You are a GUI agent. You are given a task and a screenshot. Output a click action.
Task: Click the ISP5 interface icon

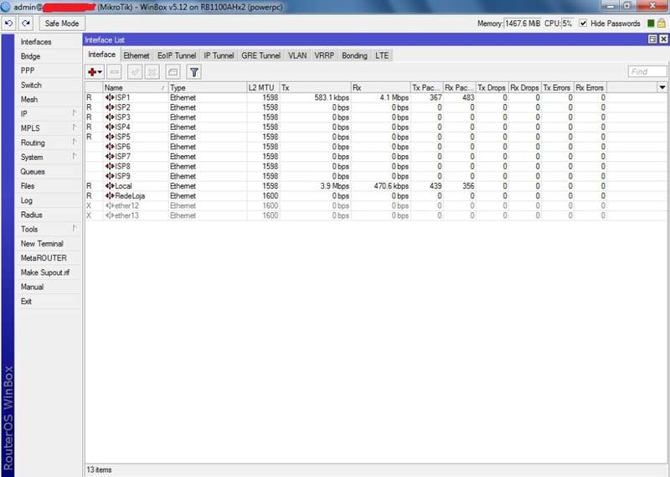(110, 137)
